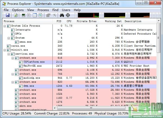The width and height of the screenshot is (163, 118).
Task: Click the QQ2010 description cell
Action: click(128, 62)
